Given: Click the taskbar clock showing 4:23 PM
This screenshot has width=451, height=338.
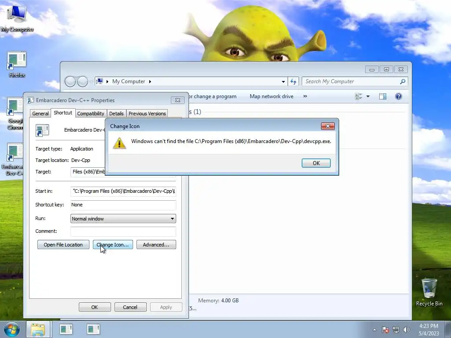Looking at the screenshot, I should click(x=429, y=330).
